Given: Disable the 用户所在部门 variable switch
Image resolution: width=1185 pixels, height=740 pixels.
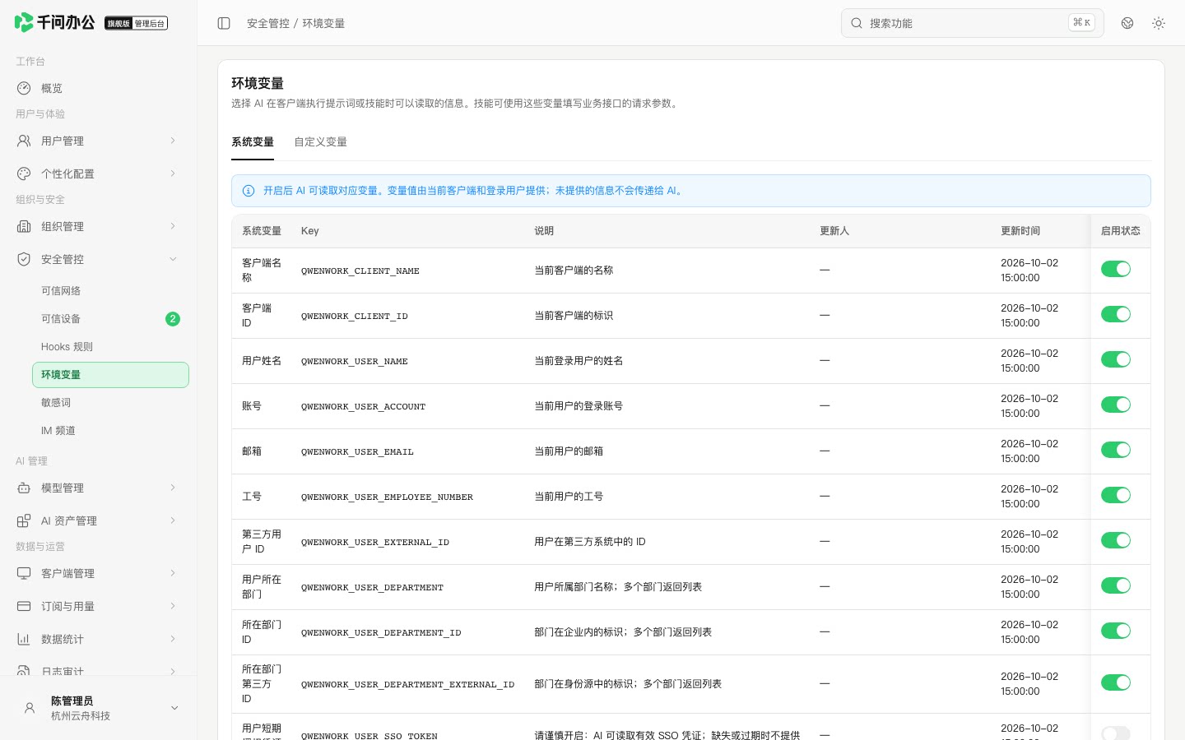Looking at the screenshot, I should (1116, 585).
